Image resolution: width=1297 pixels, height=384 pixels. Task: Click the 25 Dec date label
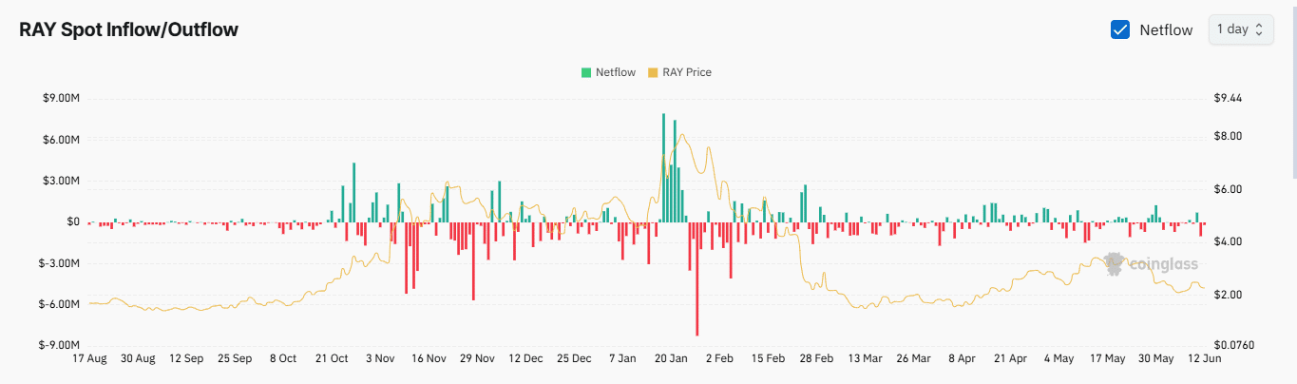(x=574, y=359)
